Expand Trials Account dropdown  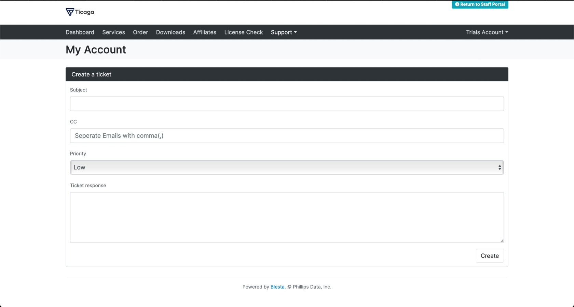coord(487,32)
